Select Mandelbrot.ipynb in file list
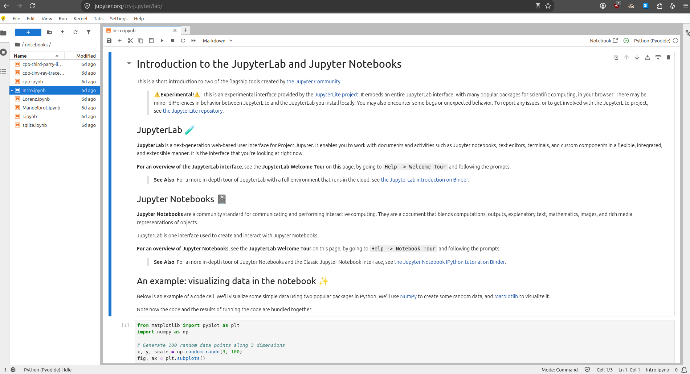The height and width of the screenshot is (374, 690). point(55,108)
